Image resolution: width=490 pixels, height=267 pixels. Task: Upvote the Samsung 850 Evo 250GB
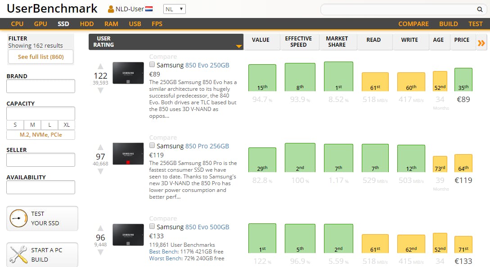click(x=100, y=66)
